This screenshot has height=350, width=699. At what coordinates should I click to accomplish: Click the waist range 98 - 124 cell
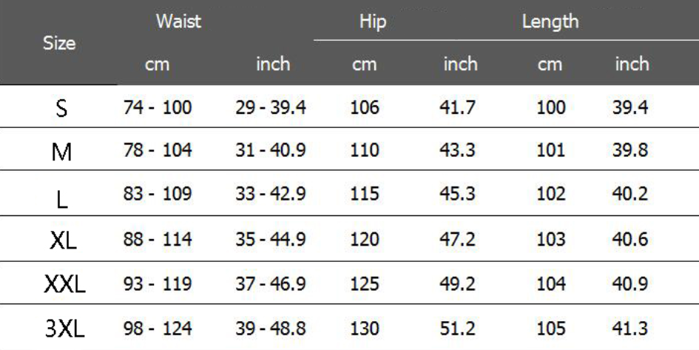click(x=157, y=326)
